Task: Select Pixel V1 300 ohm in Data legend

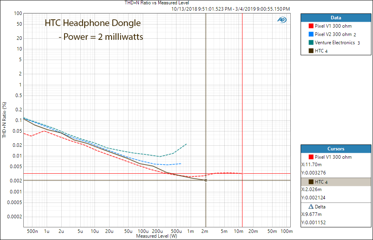Action: 333,26
